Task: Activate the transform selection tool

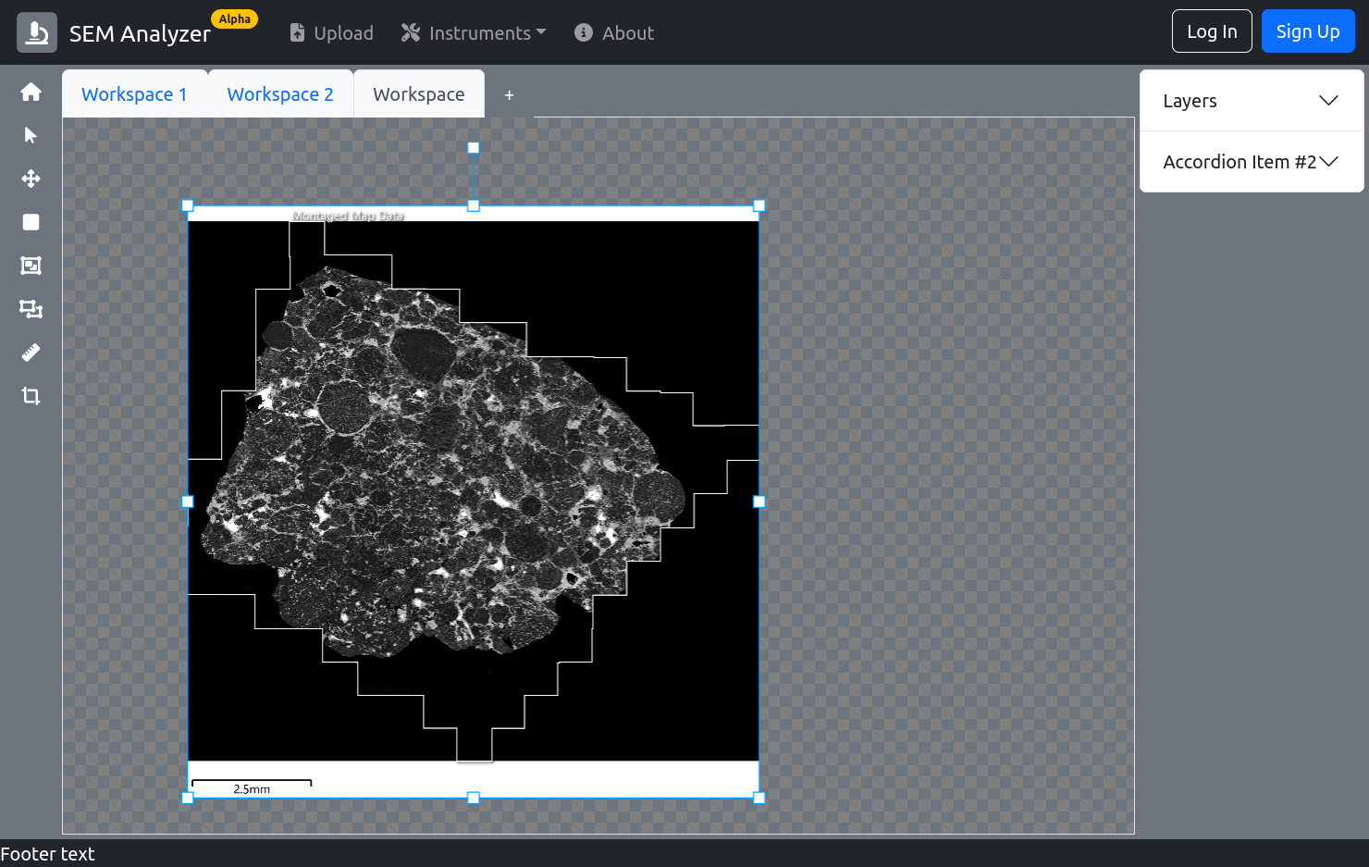Action: coord(31,309)
